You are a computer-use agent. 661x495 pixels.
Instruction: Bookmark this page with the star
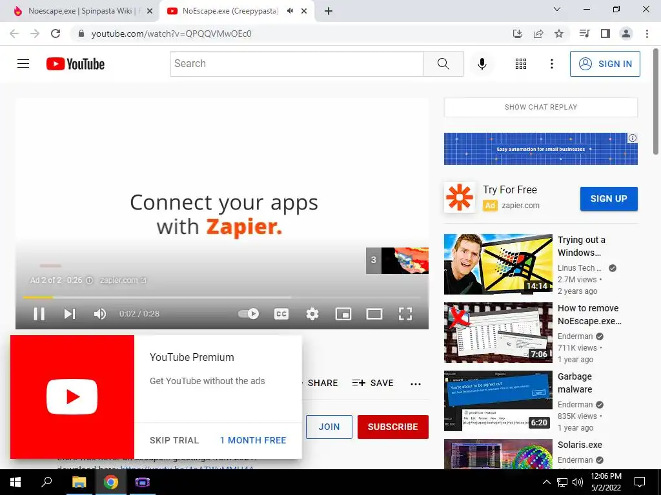click(559, 34)
